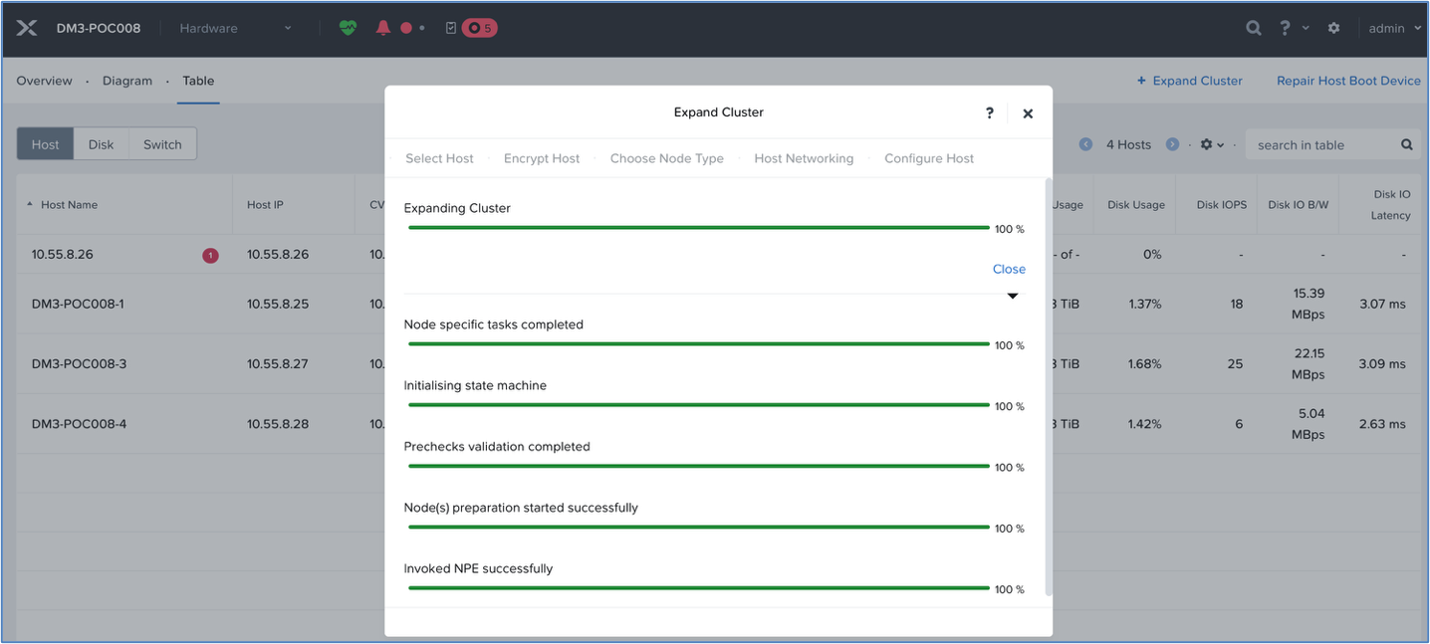Screen dimensions: 1430x644
Task: Click the Configure Host wizard step
Action: point(929,158)
